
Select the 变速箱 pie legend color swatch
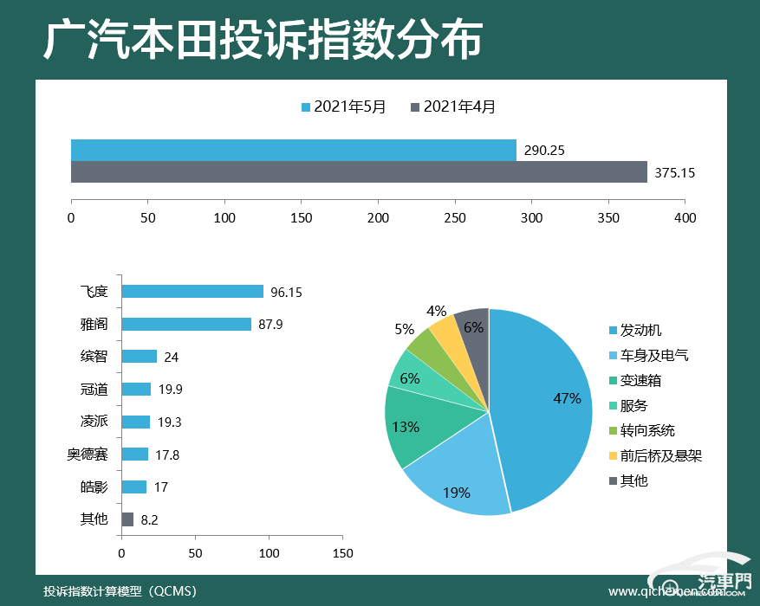(614, 380)
